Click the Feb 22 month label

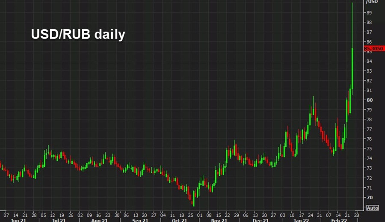pos(339,220)
